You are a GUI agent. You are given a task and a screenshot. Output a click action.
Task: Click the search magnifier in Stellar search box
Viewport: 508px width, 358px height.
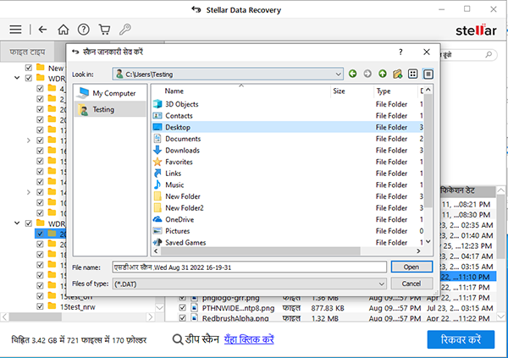[489, 54]
